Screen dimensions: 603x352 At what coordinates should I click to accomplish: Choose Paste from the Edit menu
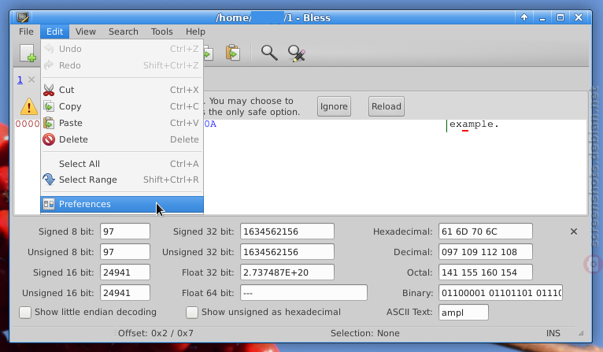coord(122,123)
